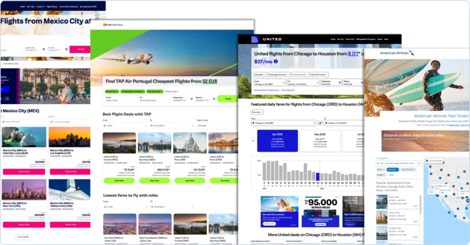470x245 pixels.
Task: Click the United globe logo
Action: point(254,39)
